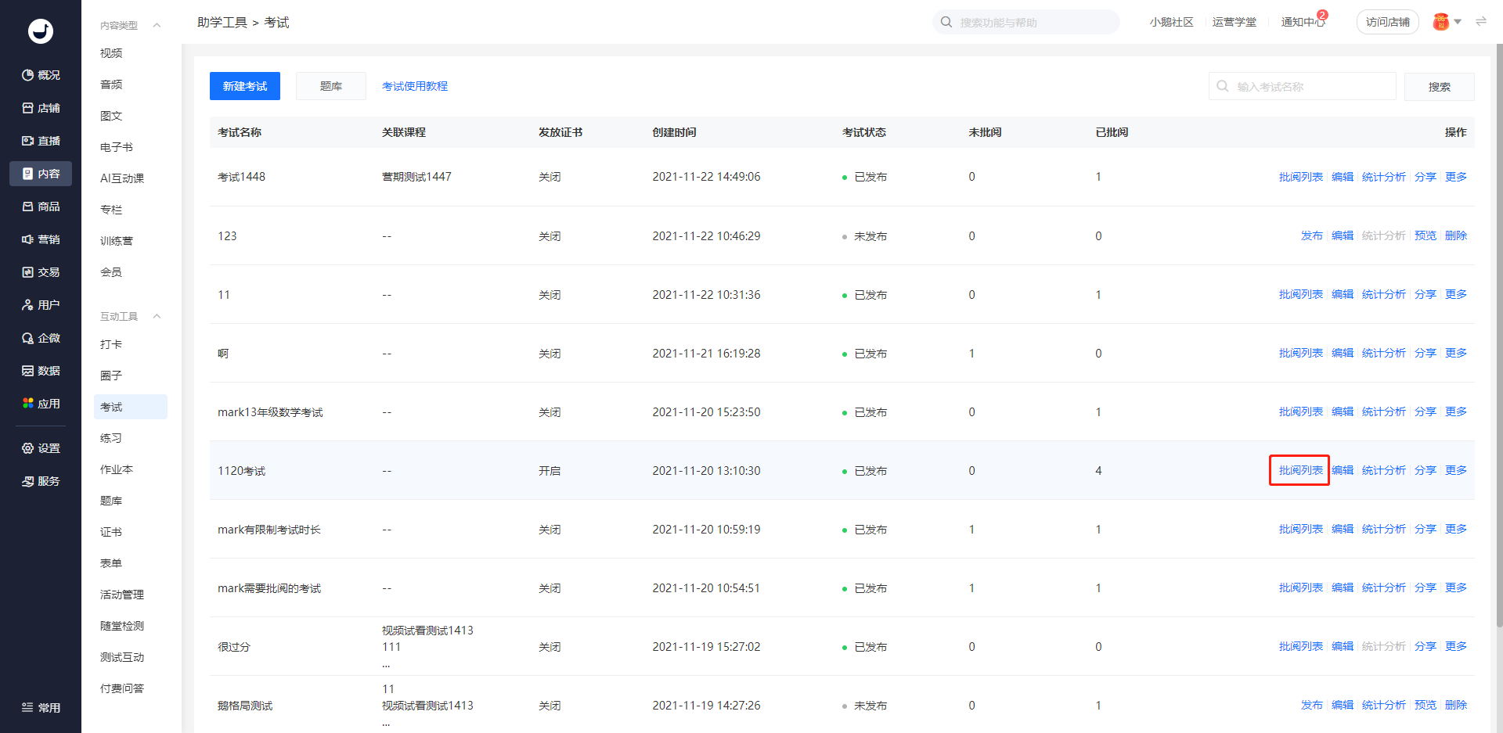Viewport: 1503px width, 733px height.
Task: Open 概况 overview in left navigation
Action: click(x=41, y=75)
